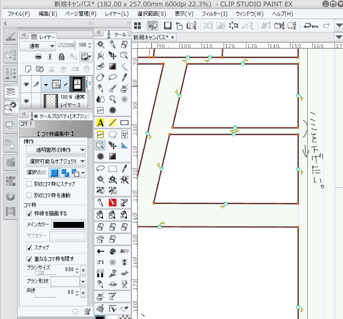Click the save icon in command bar
Screen dimensions: 343x319
pos(167,26)
